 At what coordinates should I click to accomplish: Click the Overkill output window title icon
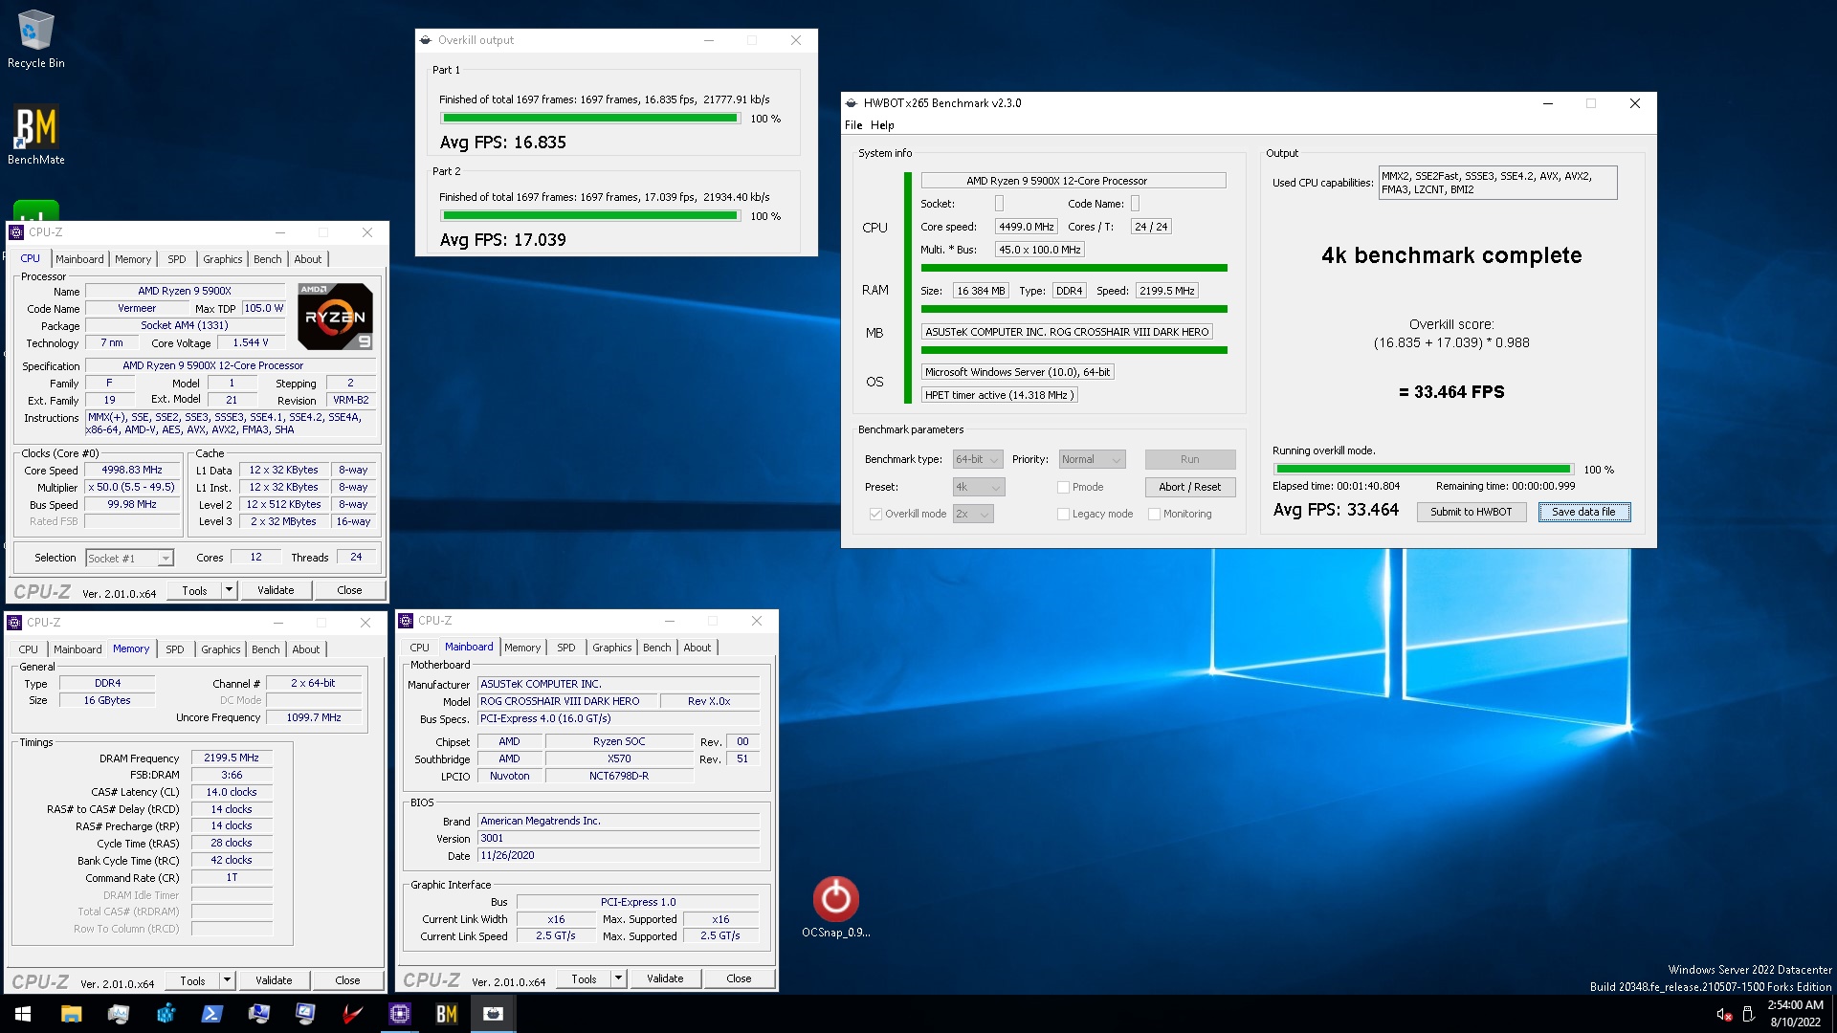tap(426, 40)
